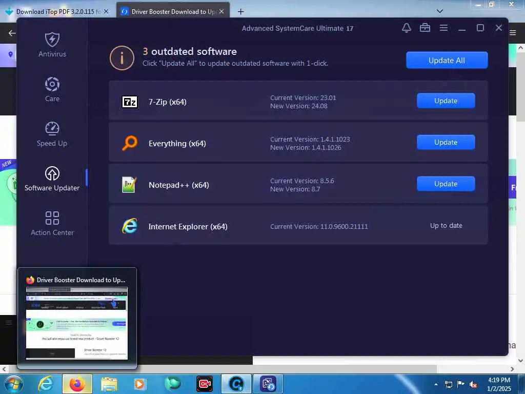The image size is (525, 394).
Task: Open the toolbox briefcase icon
Action: pyautogui.click(x=425, y=28)
